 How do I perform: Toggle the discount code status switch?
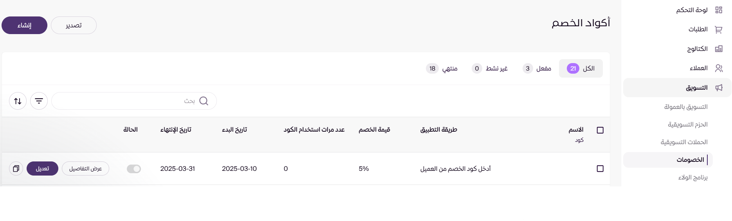pos(134,169)
